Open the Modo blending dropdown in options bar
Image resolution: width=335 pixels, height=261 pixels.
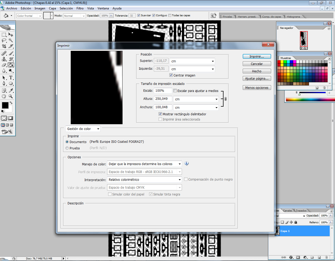(x=74, y=16)
